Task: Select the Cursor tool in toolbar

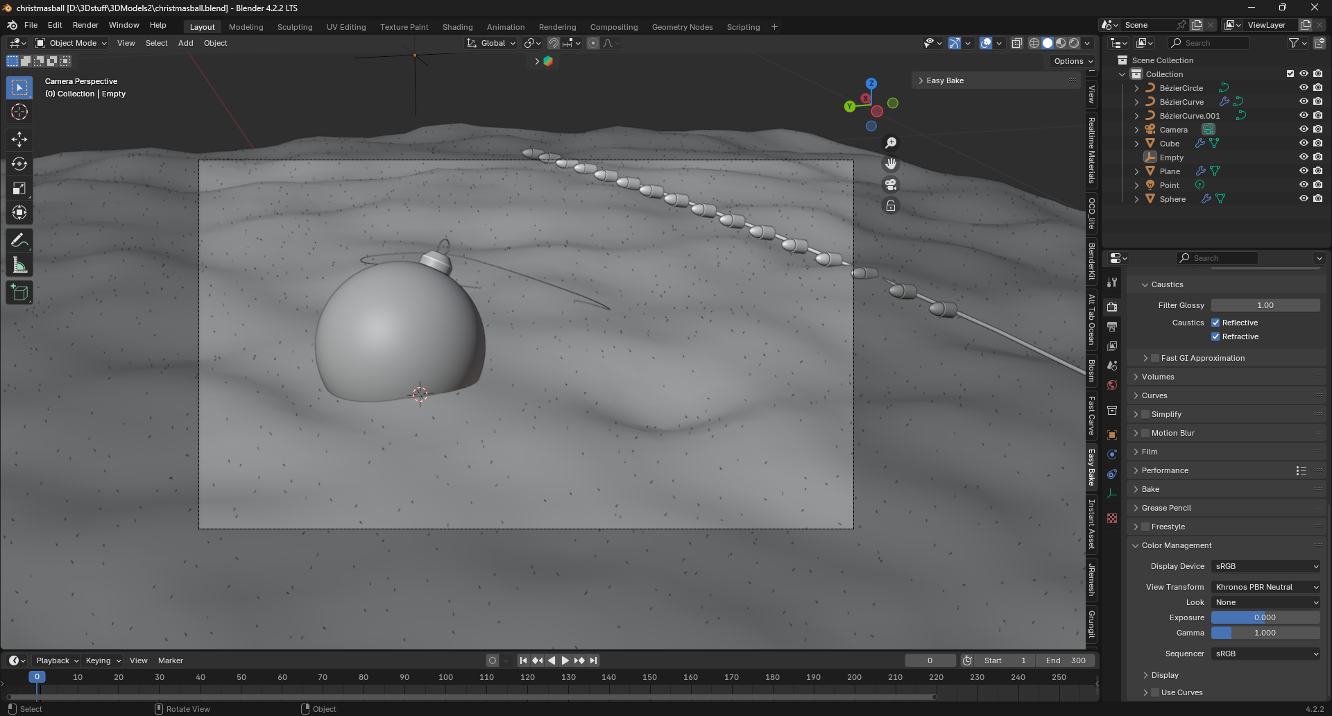Action: coord(19,112)
